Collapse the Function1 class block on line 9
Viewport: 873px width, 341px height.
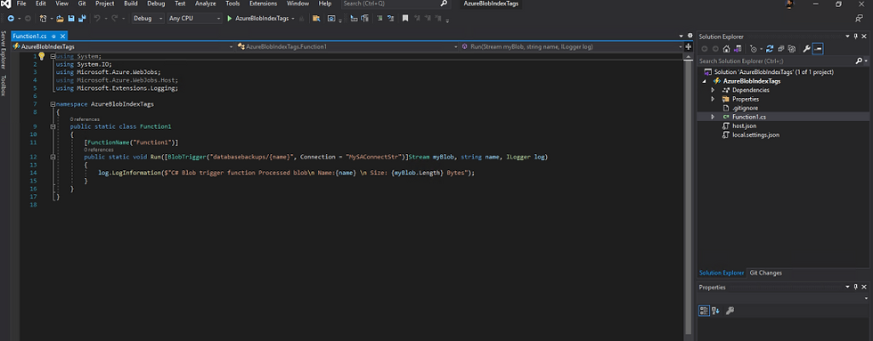(x=53, y=126)
